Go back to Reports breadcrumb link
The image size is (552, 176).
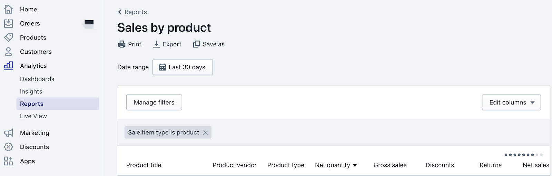tap(132, 12)
